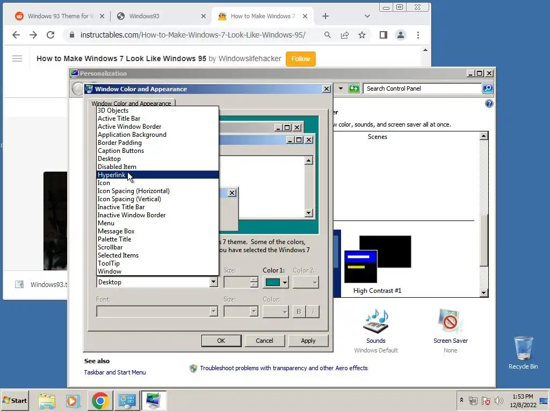Open File Explorer from the taskbar
The image size is (550, 412).
[47, 400]
